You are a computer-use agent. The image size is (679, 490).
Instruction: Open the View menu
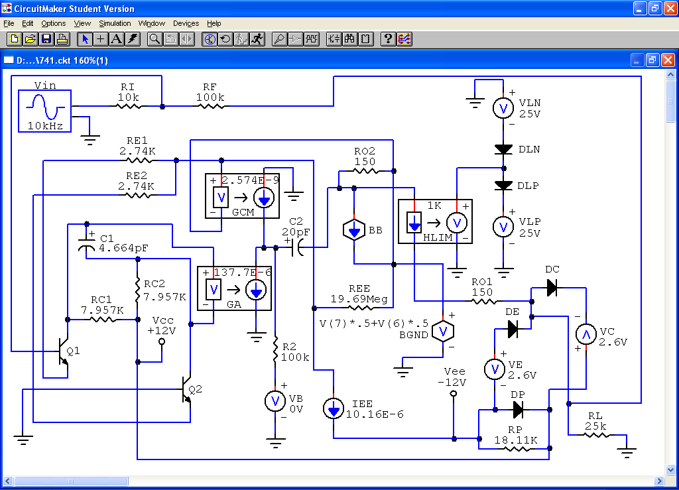click(82, 23)
